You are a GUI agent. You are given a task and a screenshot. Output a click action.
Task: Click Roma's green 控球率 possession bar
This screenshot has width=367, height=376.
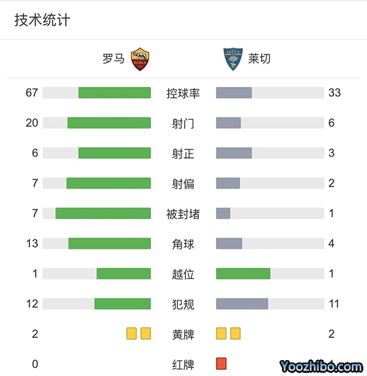tap(114, 93)
